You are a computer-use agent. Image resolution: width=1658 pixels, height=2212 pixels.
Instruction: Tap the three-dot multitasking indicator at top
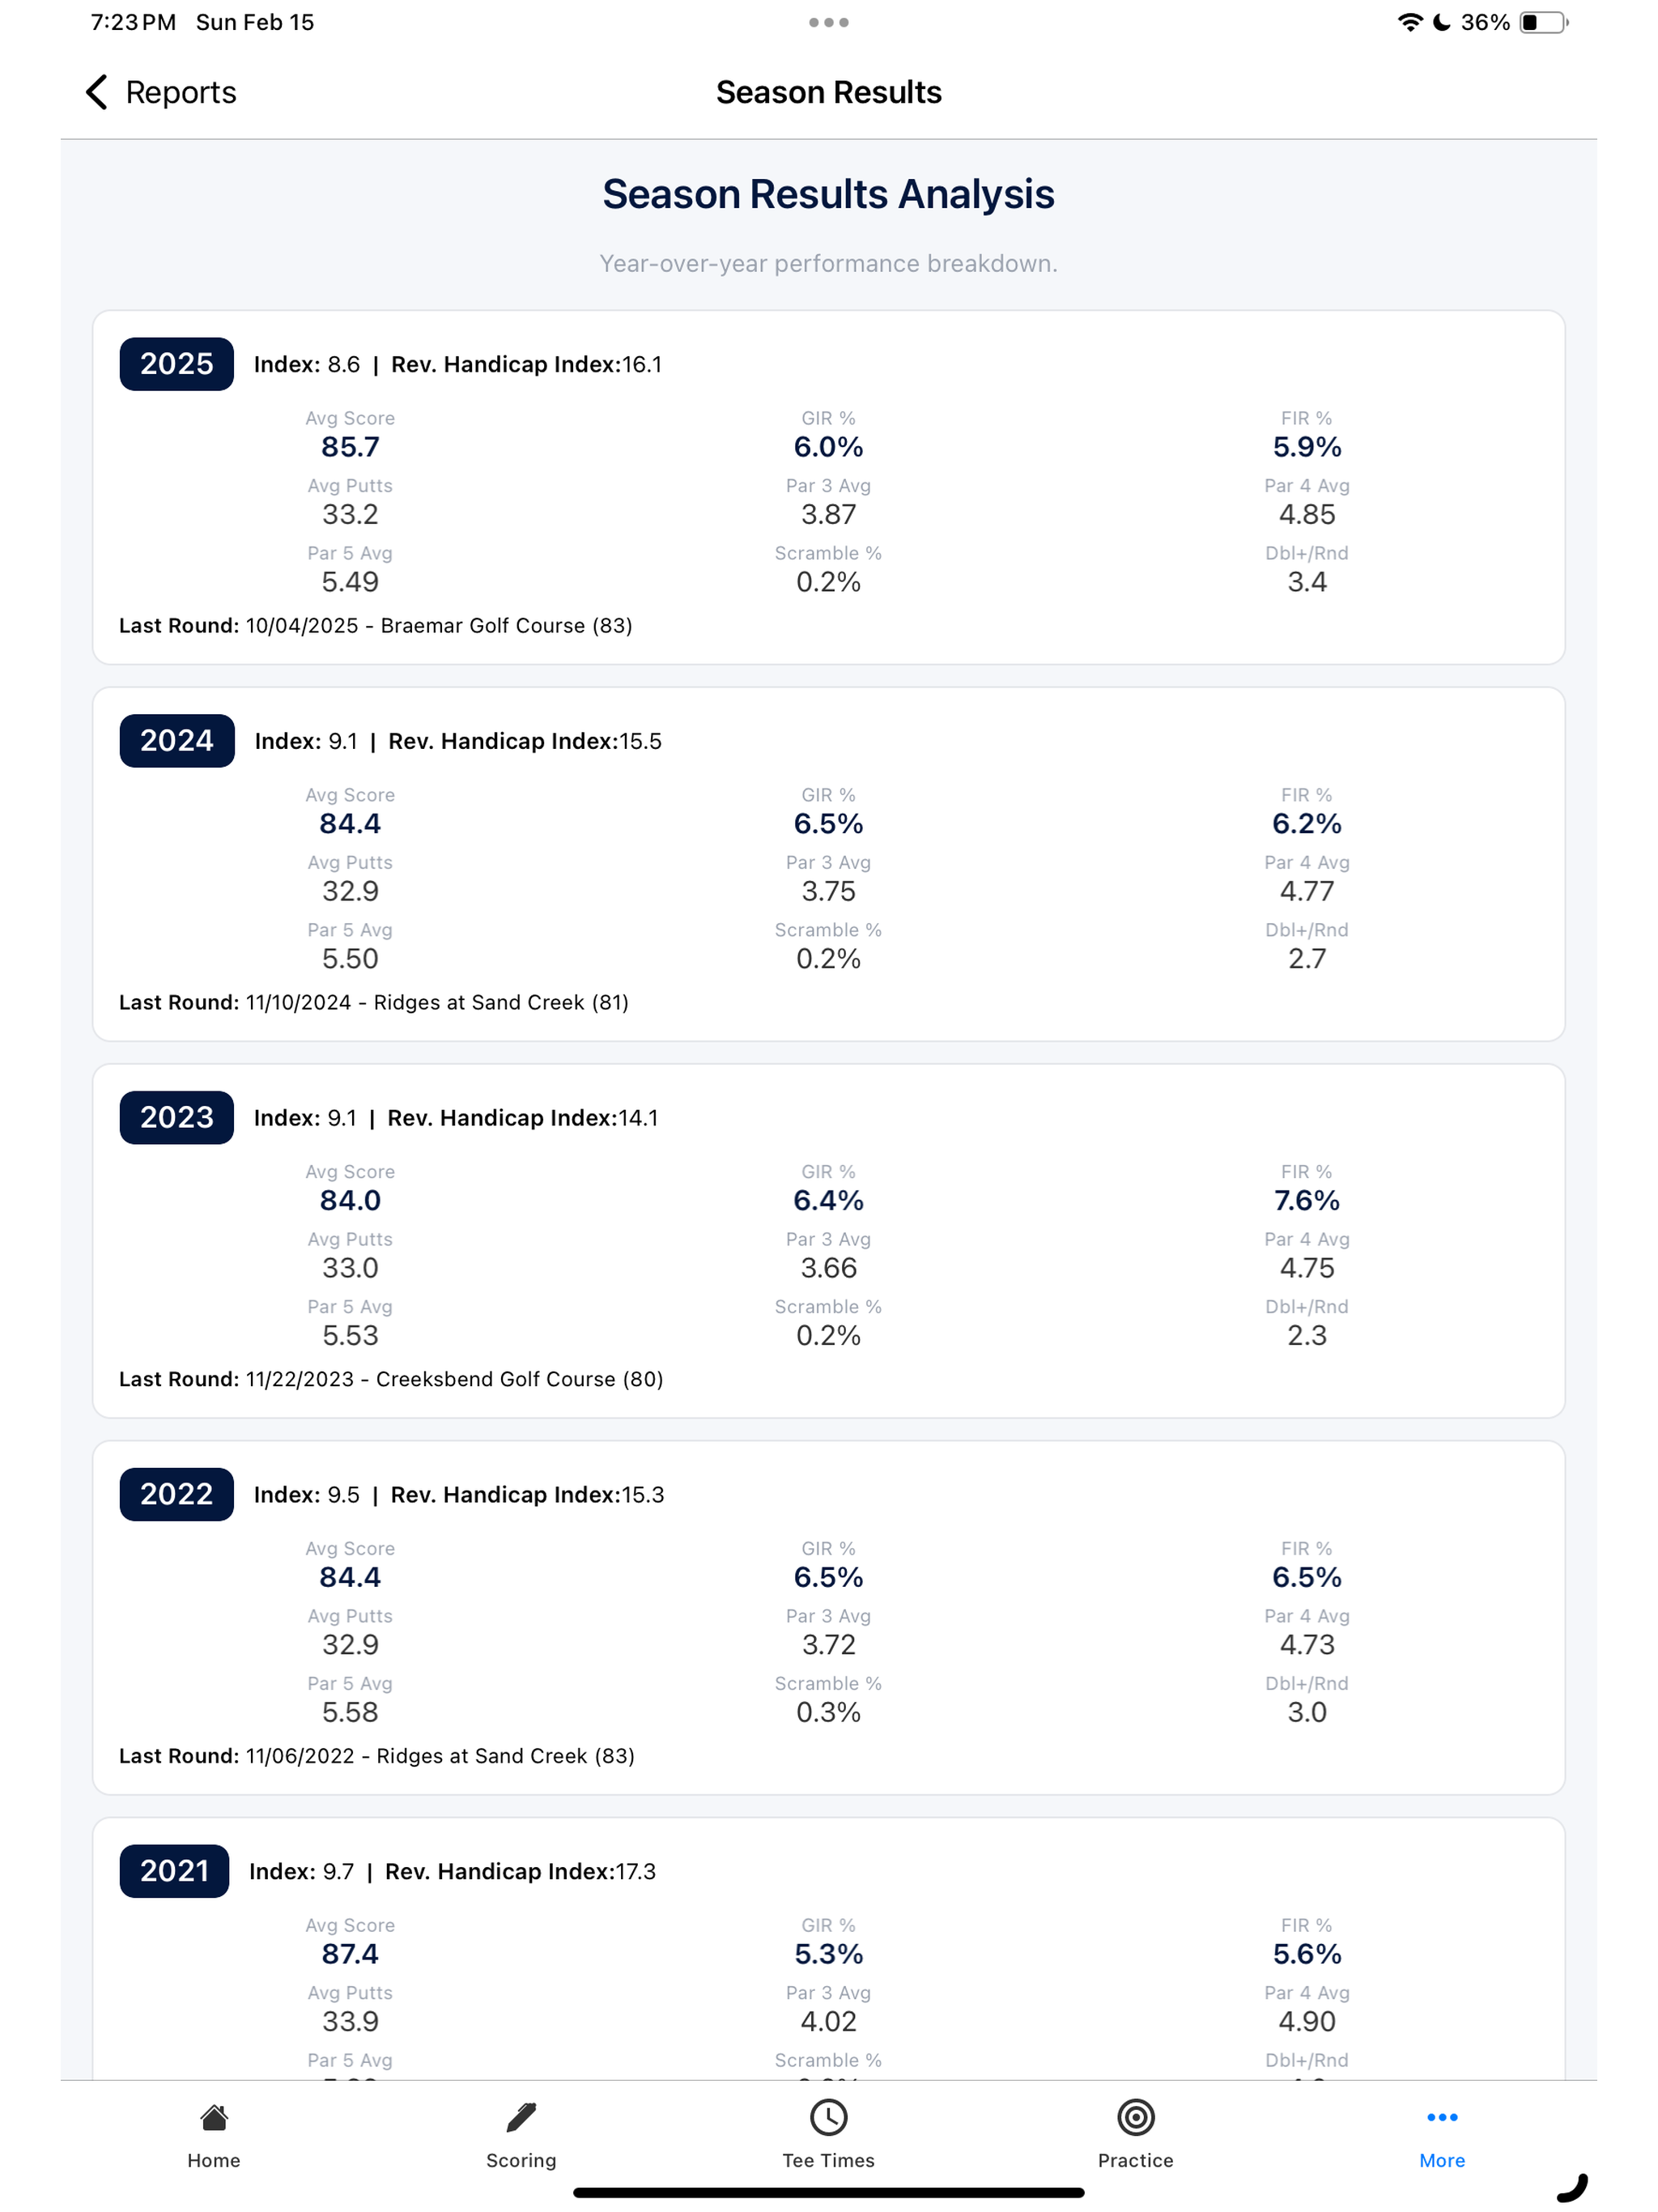(x=829, y=22)
